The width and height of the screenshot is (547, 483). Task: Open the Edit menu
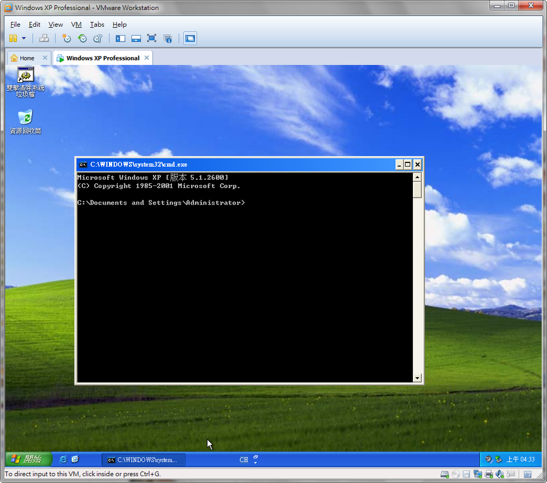(35, 25)
